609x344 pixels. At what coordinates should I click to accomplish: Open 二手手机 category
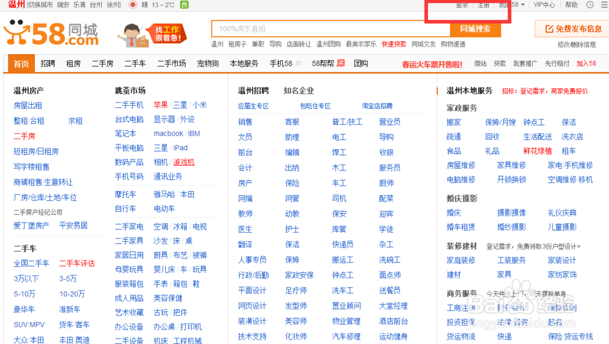(129, 105)
